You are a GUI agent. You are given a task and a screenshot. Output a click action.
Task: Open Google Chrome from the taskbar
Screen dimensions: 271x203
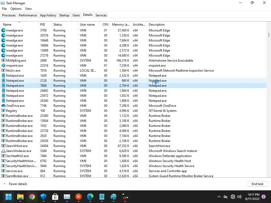(x=32, y=197)
